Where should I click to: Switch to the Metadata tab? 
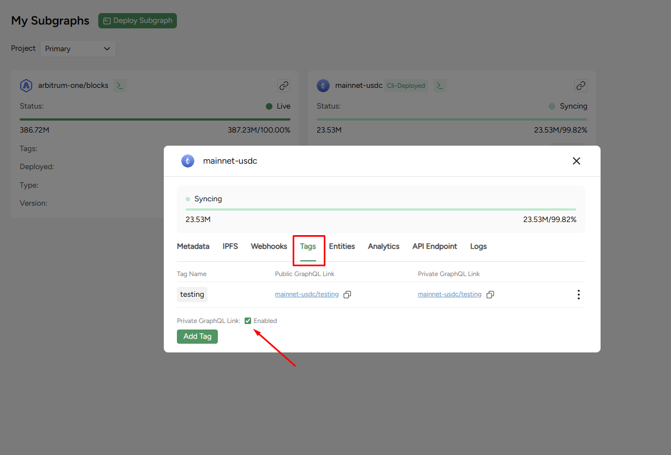pyautogui.click(x=193, y=247)
